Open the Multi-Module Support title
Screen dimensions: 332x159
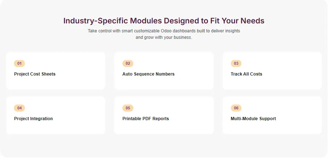point(253,119)
